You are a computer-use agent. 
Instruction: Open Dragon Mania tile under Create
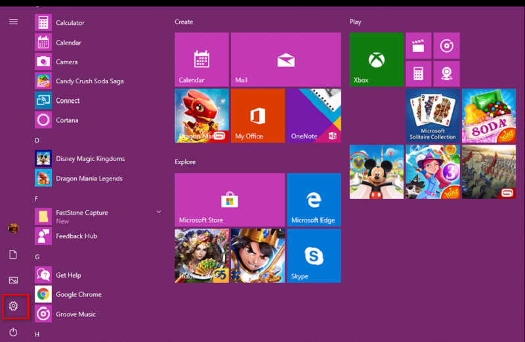click(x=202, y=116)
